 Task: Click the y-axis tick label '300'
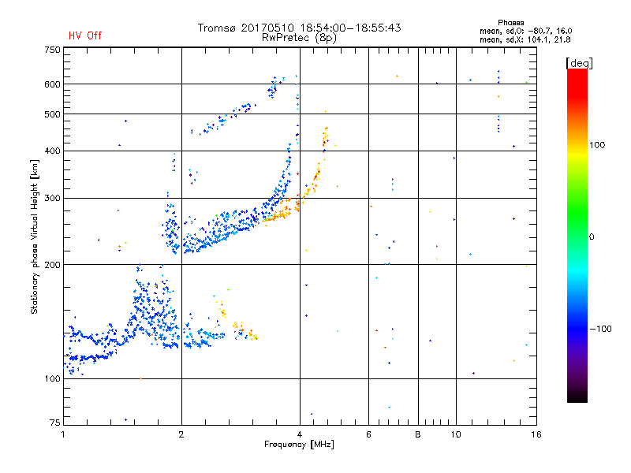click(52, 199)
